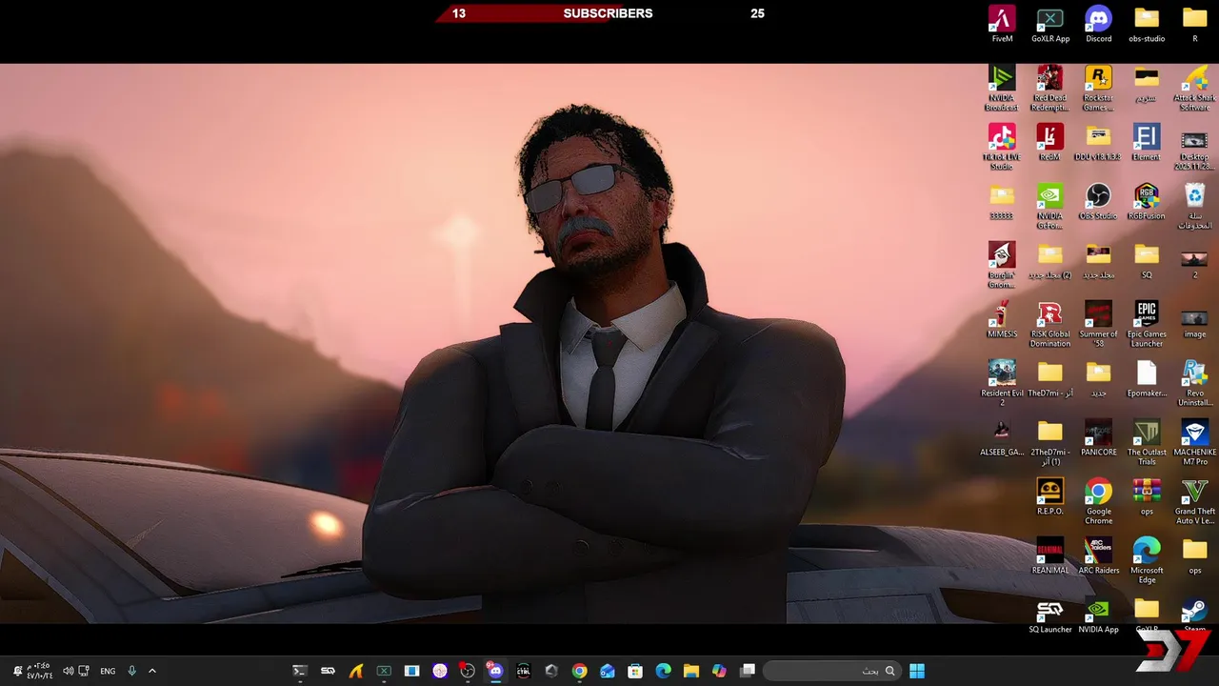
Task: Open Discord from the taskbar
Action: [x=495, y=671]
